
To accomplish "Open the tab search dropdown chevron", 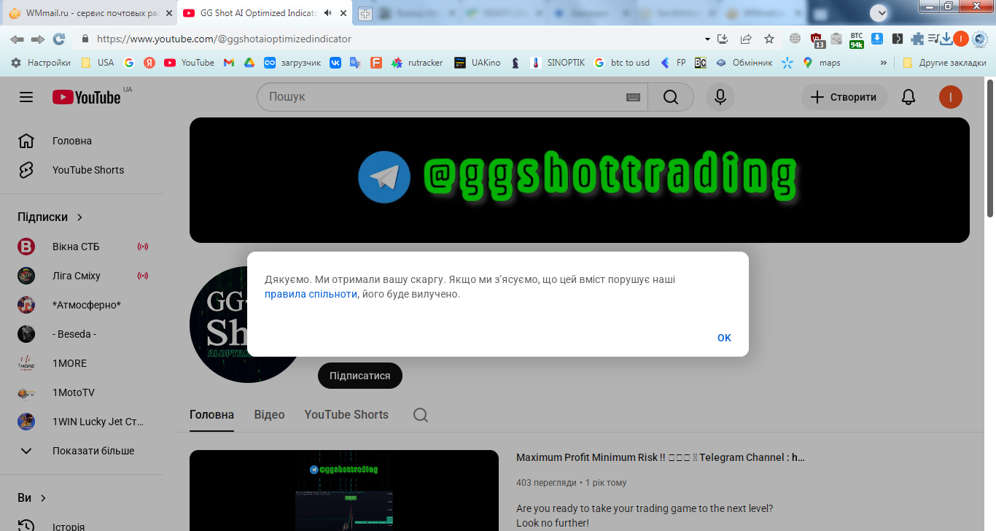I will 879,12.
